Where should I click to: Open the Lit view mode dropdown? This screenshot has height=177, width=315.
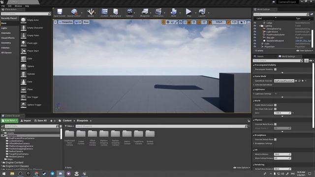tap(78, 22)
